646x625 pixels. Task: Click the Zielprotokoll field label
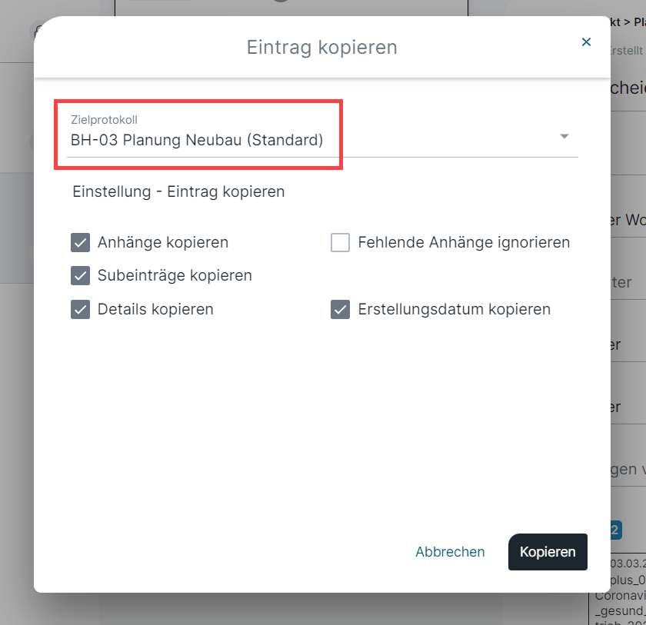tap(105, 120)
